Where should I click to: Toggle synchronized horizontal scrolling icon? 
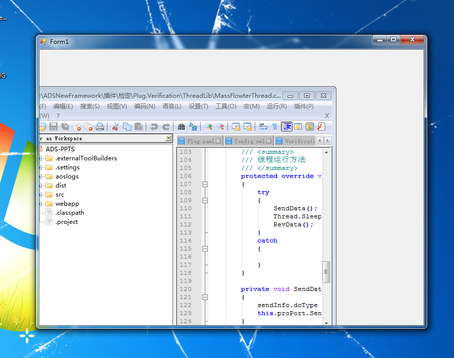[x=247, y=127]
